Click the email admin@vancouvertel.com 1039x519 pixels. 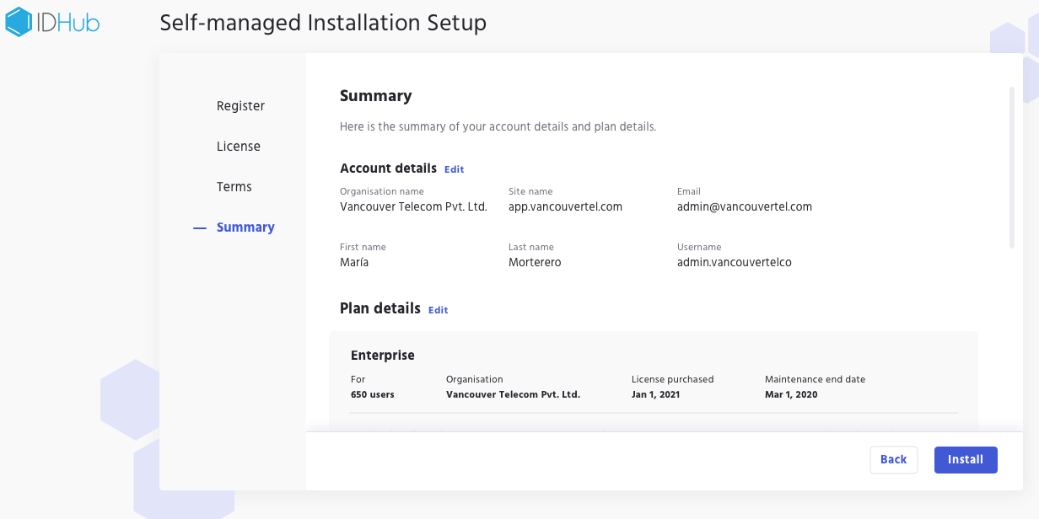(x=744, y=206)
